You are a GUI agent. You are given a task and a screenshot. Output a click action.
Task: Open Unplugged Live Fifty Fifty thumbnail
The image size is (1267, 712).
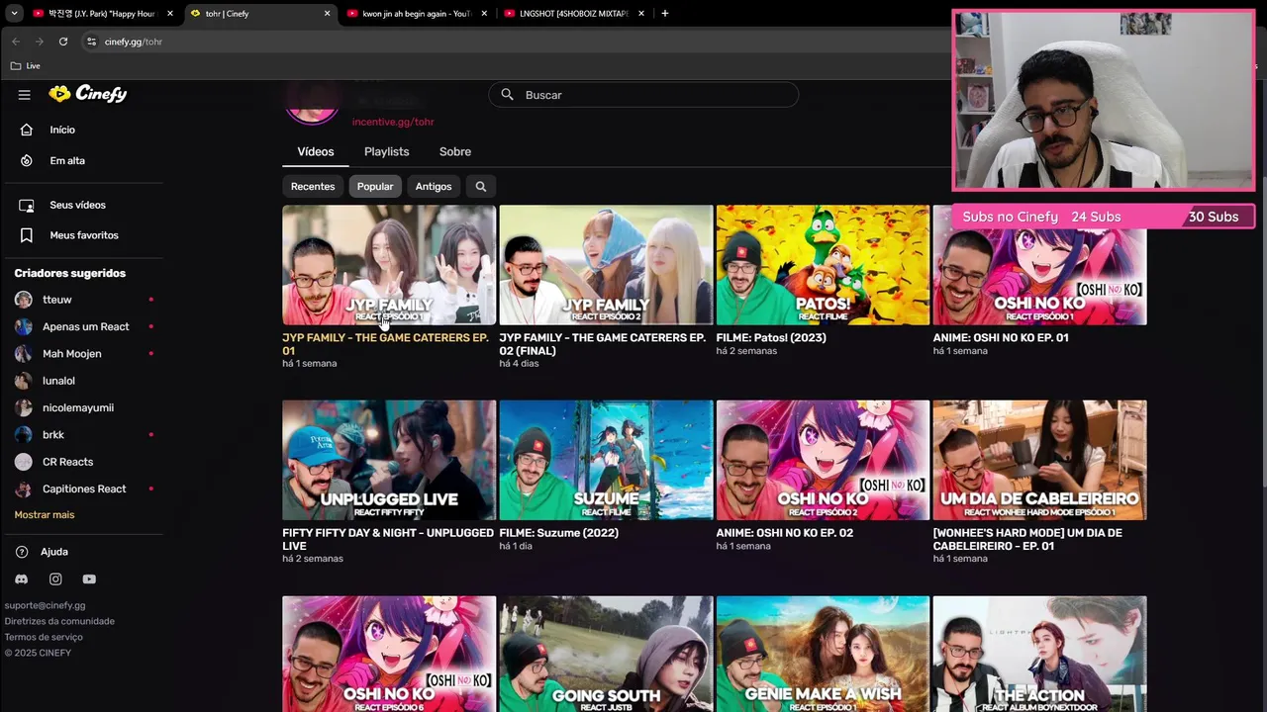click(389, 460)
